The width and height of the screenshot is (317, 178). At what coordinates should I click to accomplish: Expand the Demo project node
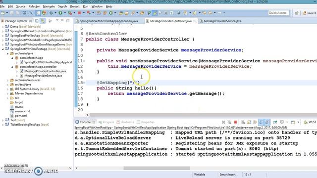2,27
